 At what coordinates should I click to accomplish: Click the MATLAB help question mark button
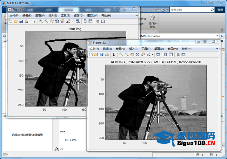[162, 10]
